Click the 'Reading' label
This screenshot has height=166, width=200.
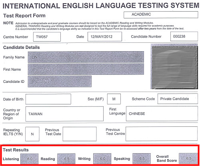[x=48, y=159]
